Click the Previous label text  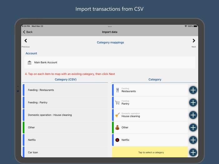pos(26,47)
